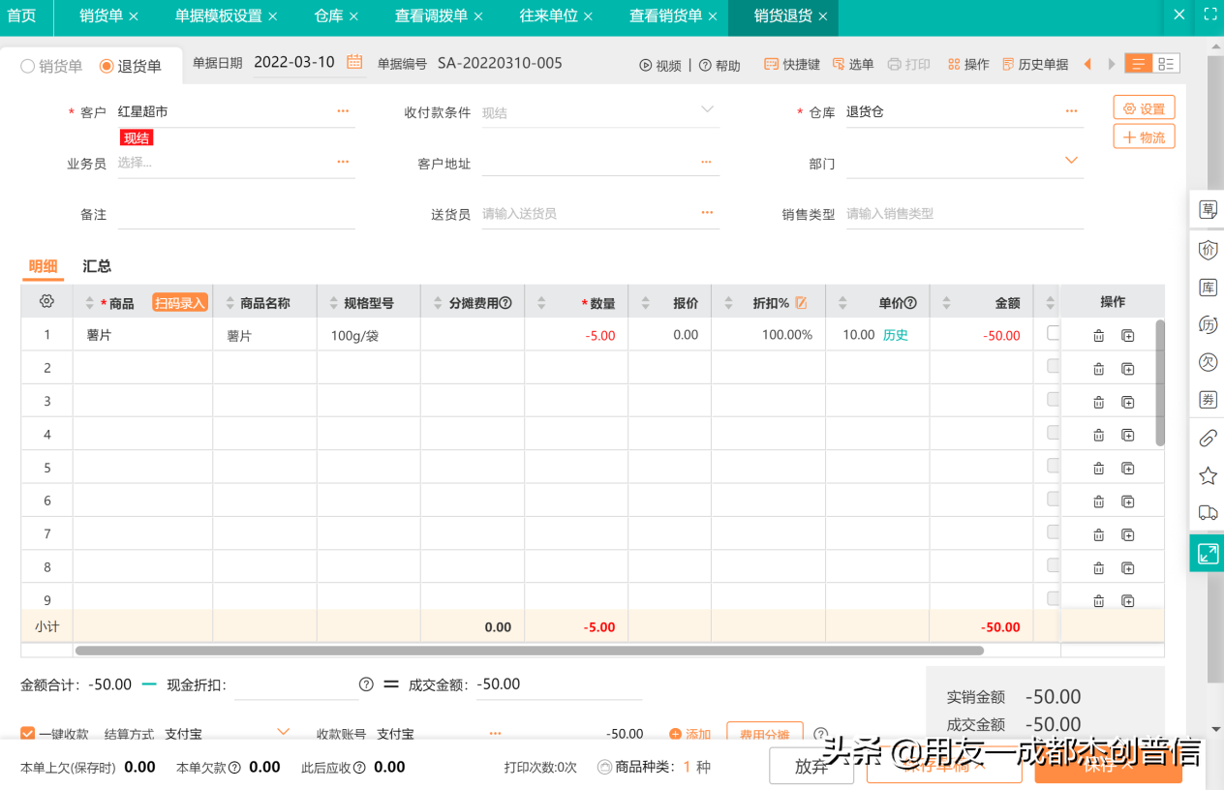Click the 放弃 discard button
This screenshot has height=790, width=1224.
coord(811,766)
